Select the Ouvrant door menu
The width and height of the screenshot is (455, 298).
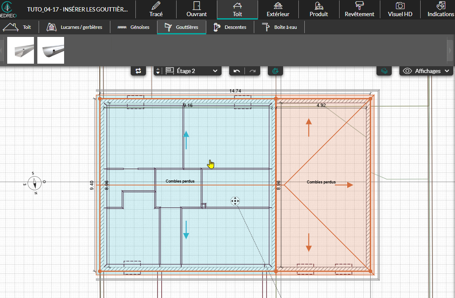point(197,9)
